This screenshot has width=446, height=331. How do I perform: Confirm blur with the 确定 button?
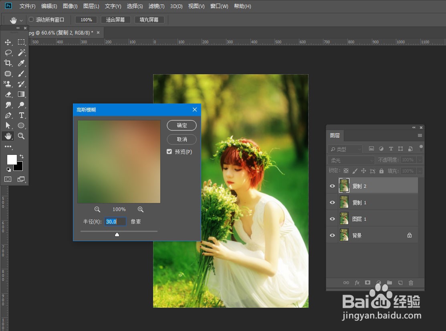click(182, 125)
